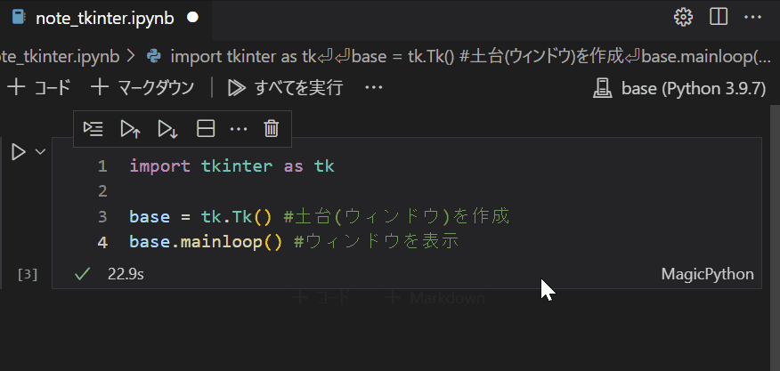The width and height of the screenshot is (780, 371).
Task: Click note_tkinter.ipynb in breadcrumb
Action: (59, 56)
